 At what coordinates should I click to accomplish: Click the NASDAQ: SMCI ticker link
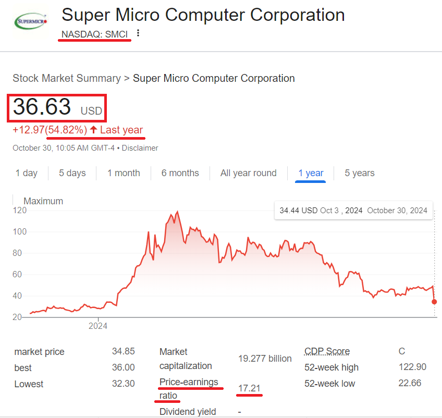pyautogui.click(x=94, y=33)
